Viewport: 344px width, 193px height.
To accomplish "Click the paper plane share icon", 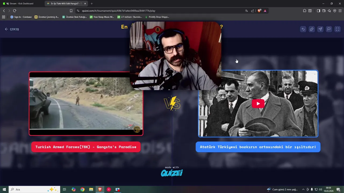I will pos(320,29).
